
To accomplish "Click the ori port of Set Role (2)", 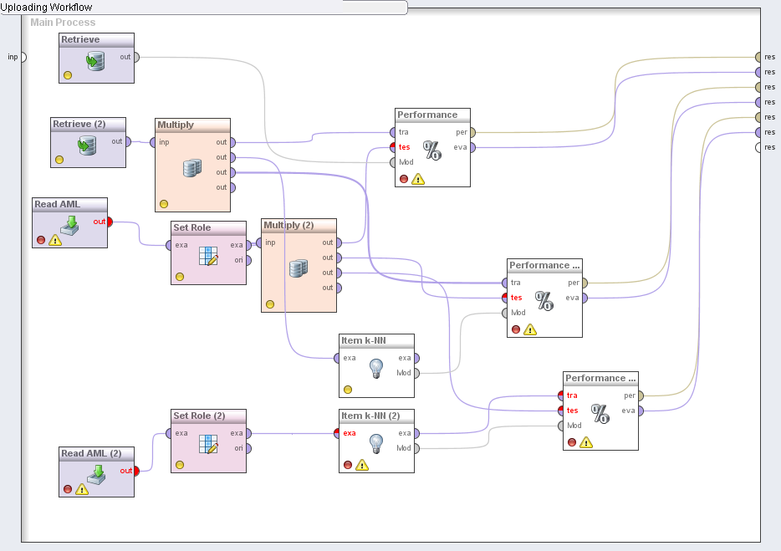I will 248,448.
